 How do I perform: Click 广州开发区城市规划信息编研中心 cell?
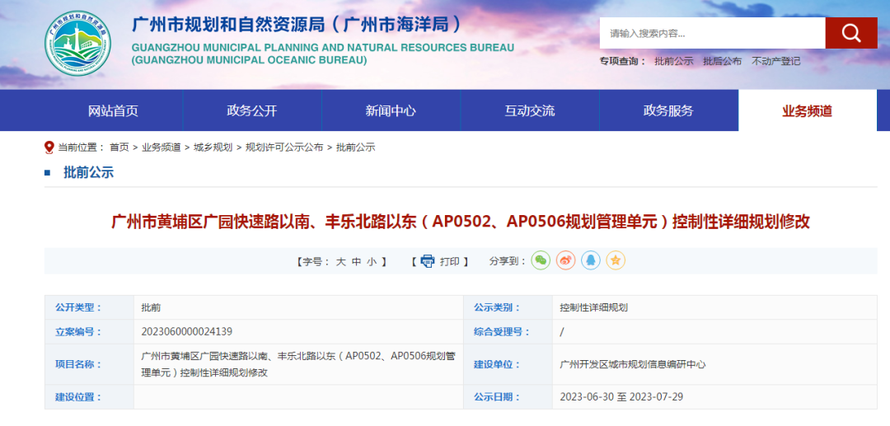[632, 364]
